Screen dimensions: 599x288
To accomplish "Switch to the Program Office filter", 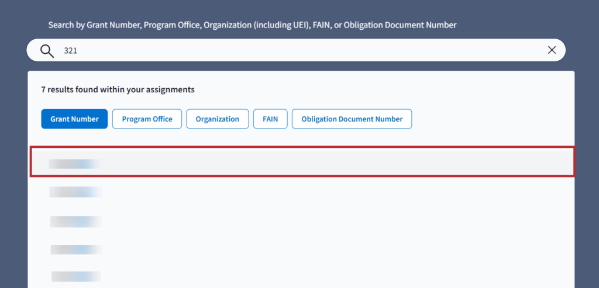I will point(147,119).
